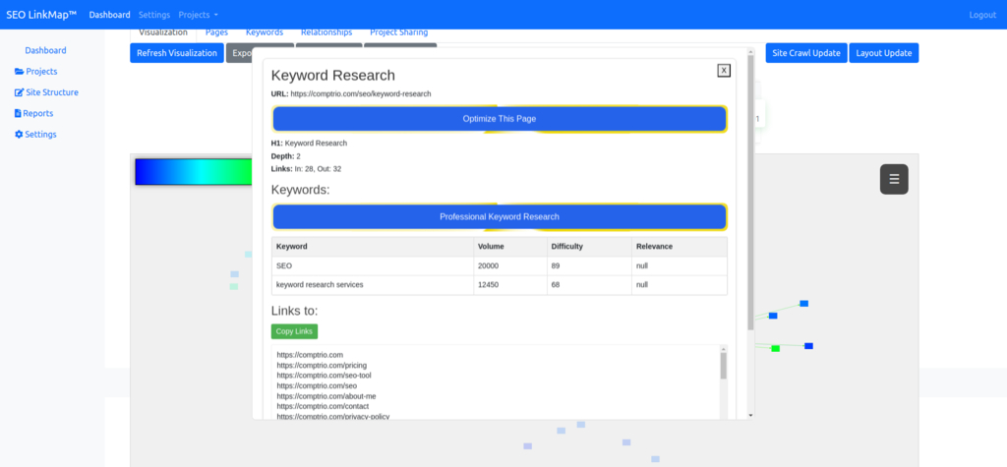Screen dimensions: 1007x467
Task: Click the keyword research services cell
Action: pyautogui.click(x=373, y=284)
